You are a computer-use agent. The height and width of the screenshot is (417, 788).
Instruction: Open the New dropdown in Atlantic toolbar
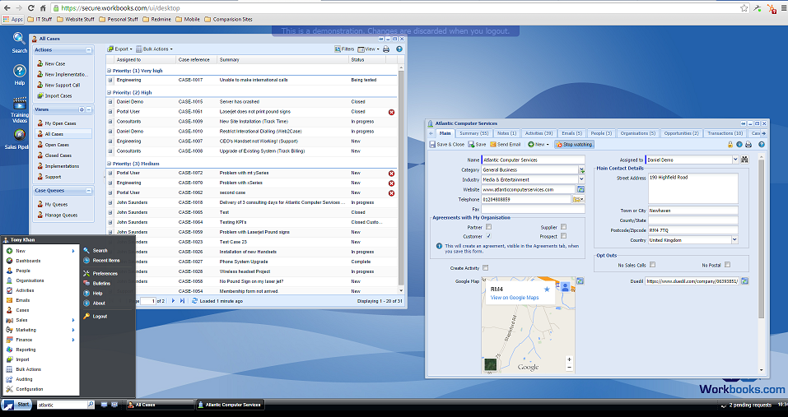(539, 145)
